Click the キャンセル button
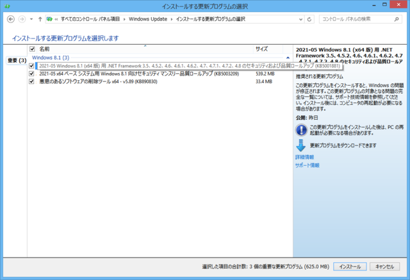 coord(384,267)
